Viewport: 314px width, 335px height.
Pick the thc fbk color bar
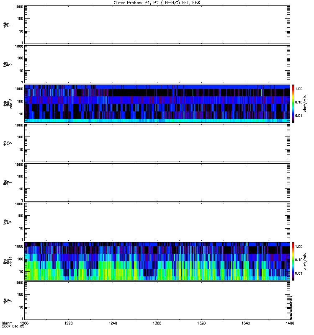293,261
